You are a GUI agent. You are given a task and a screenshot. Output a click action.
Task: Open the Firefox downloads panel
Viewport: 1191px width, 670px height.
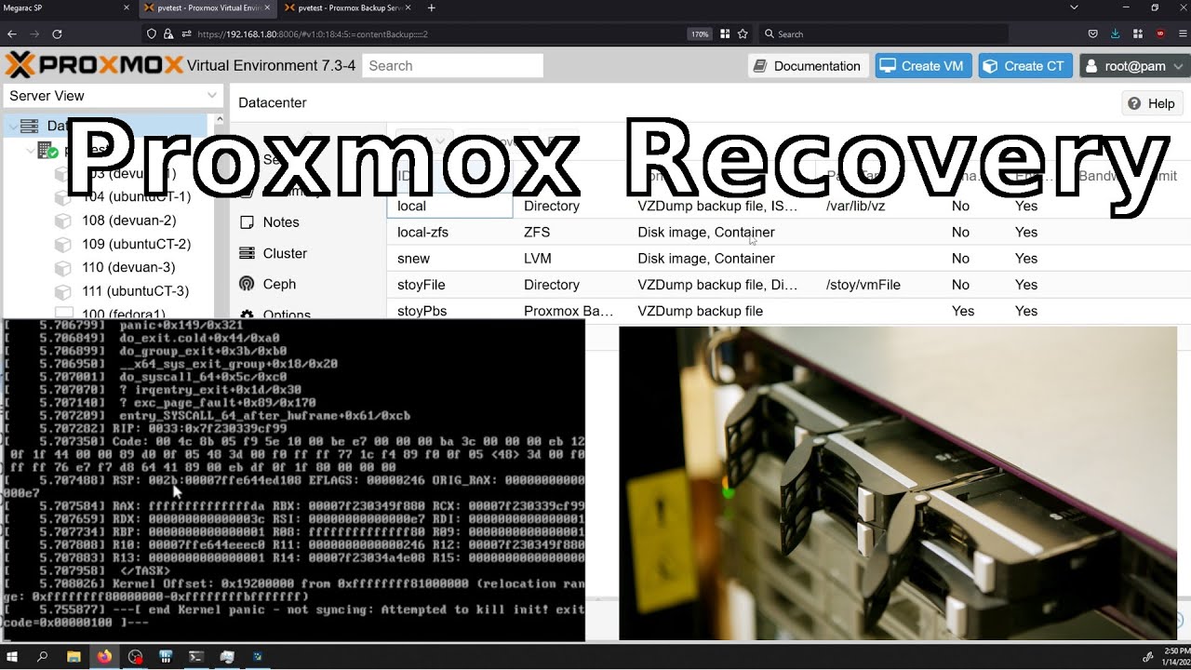1116,33
